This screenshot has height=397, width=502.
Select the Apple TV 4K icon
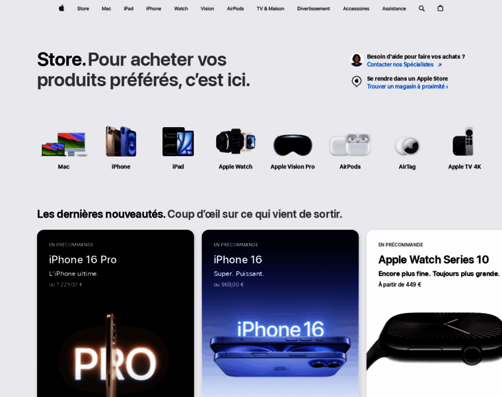[x=463, y=142]
